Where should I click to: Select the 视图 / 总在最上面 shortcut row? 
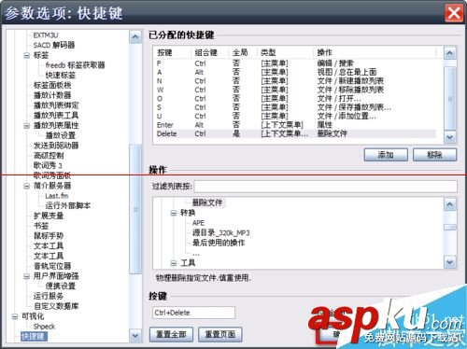pos(296,72)
